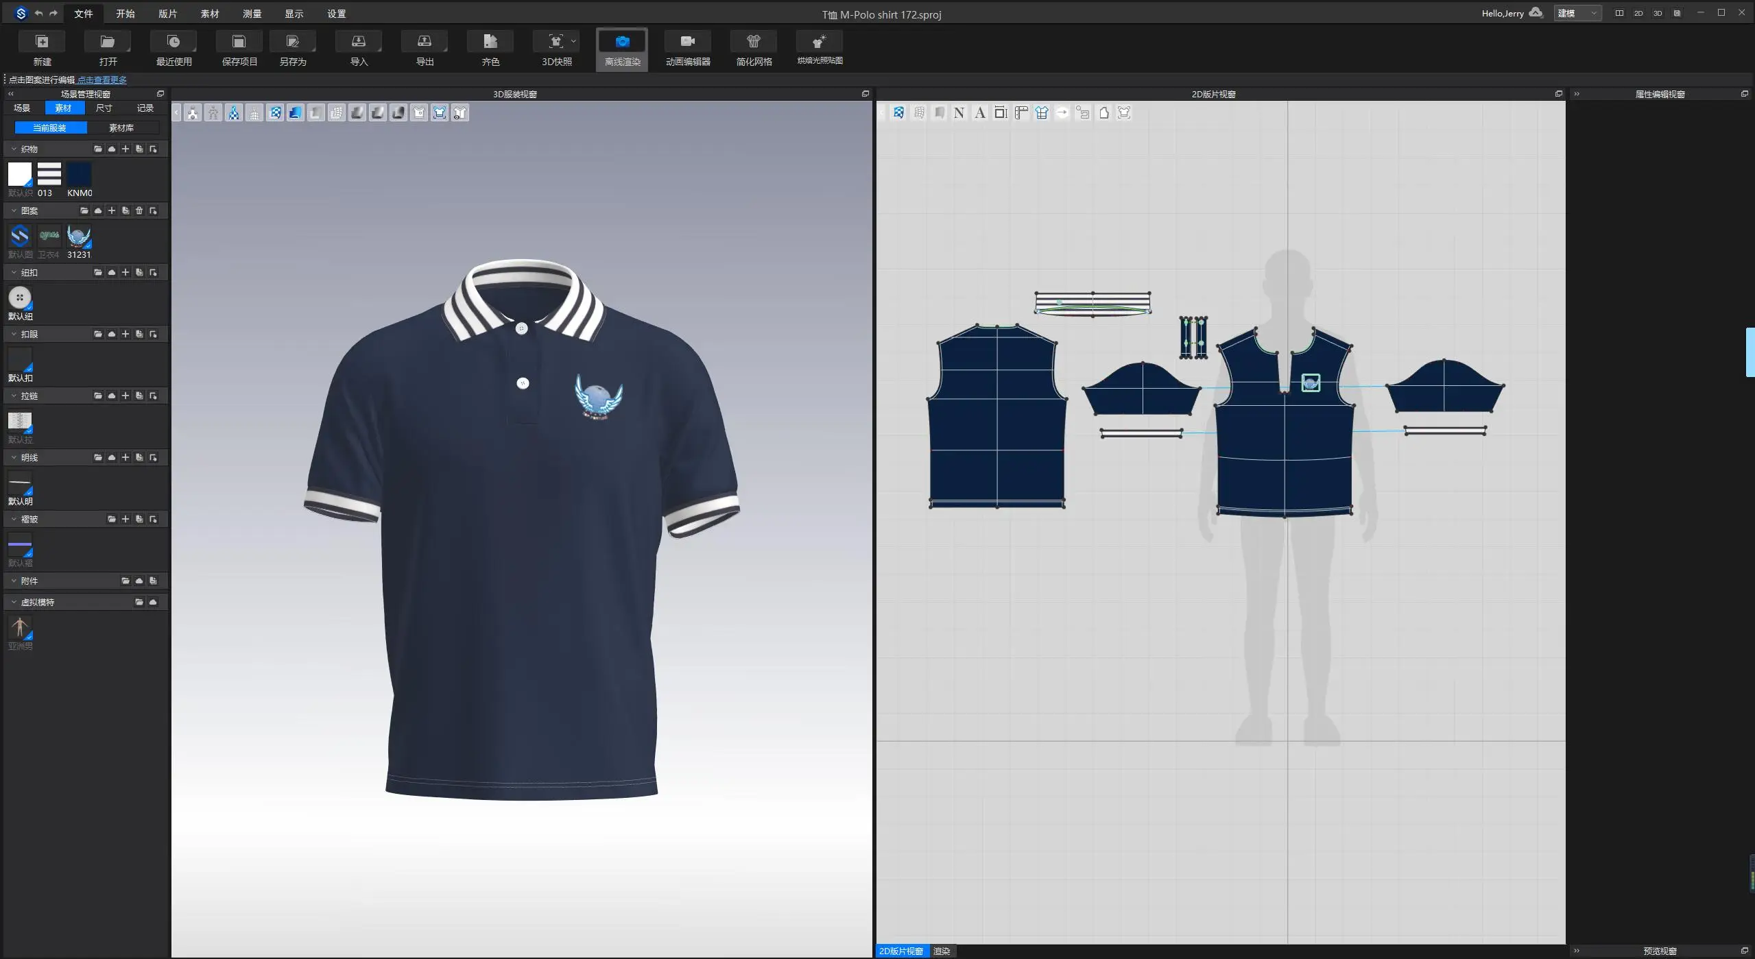Click trash delete icon in 图案 section
The width and height of the screenshot is (1755, 959).
pos(139,210)
